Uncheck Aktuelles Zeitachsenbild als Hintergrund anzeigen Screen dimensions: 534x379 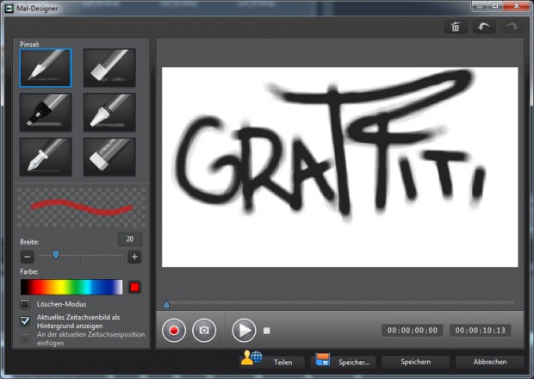tap(25, 320)
